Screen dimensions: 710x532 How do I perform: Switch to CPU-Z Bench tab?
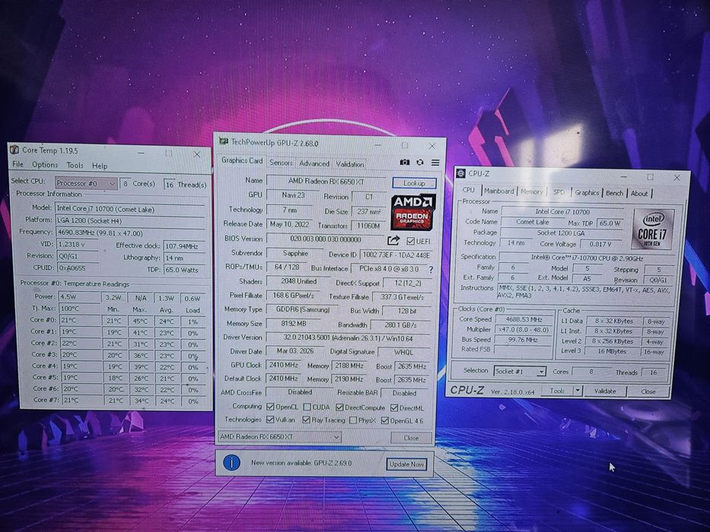pos(614,193)
